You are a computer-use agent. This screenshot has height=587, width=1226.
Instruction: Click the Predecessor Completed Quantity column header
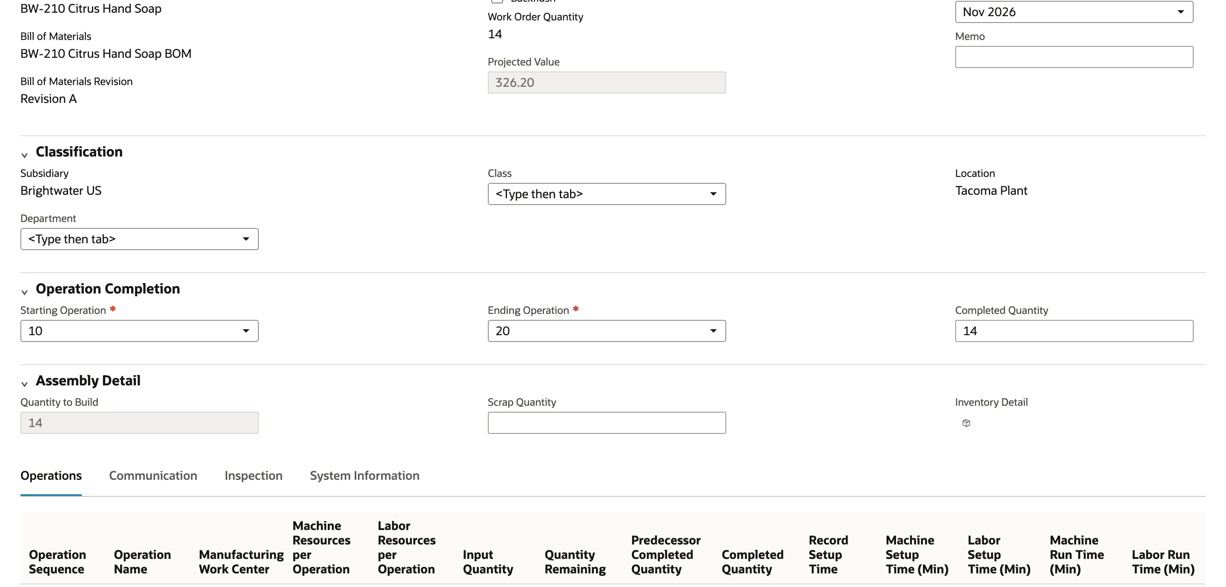[x=666, y=555]
